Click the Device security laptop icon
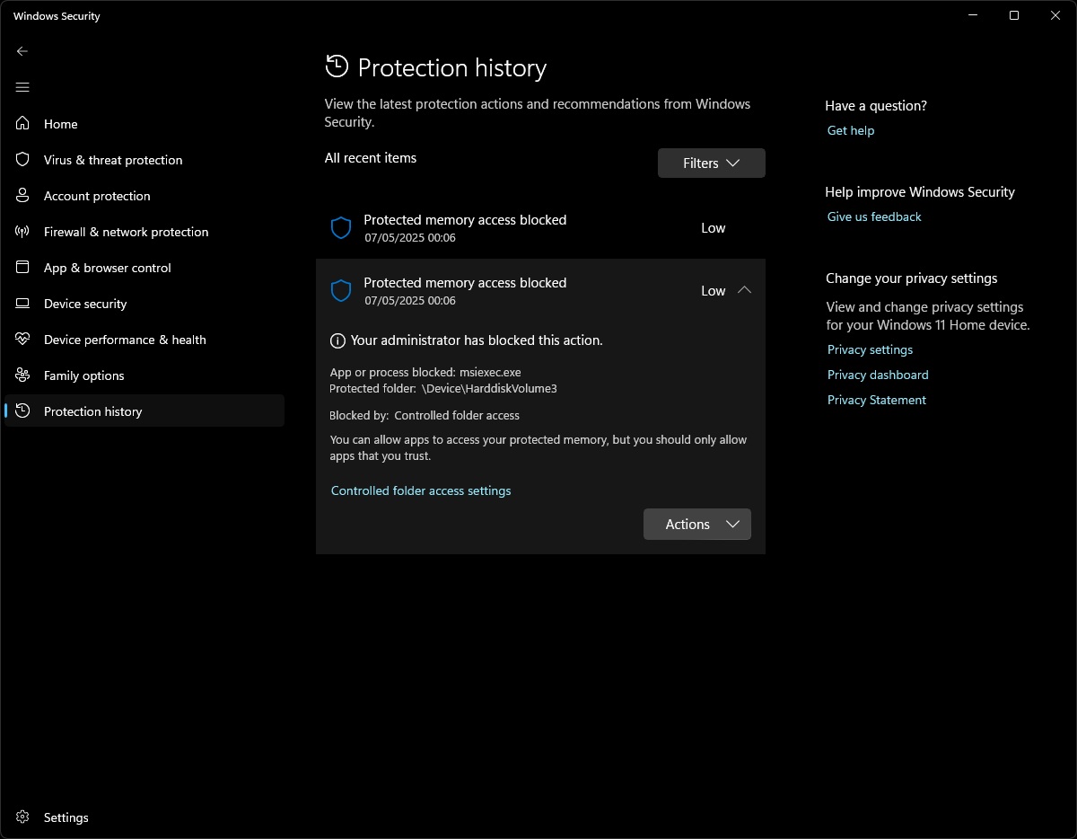 (23, 304)
